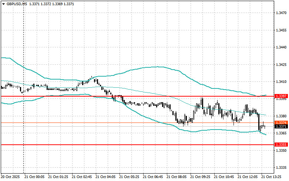Click the 21 Oct 10:45 time label

tap(224, 177)
